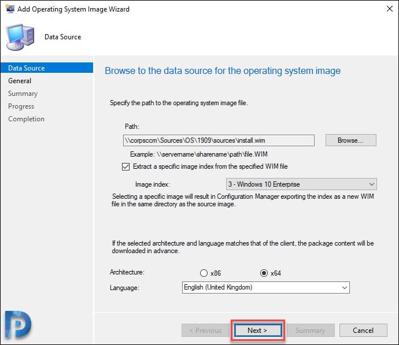Select the Data Source step in sidebar
399x345 pixels.
coord(47,68)
